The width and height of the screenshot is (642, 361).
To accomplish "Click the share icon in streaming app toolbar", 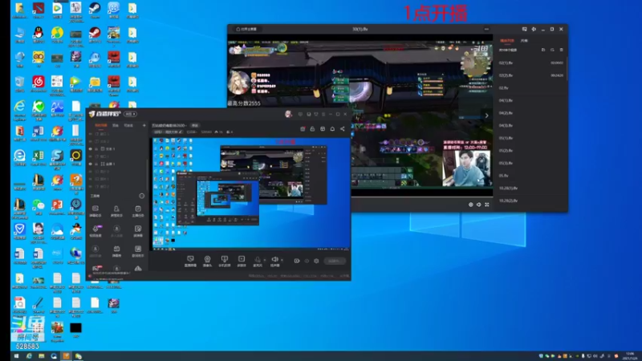I will click(x=343, y=129).
